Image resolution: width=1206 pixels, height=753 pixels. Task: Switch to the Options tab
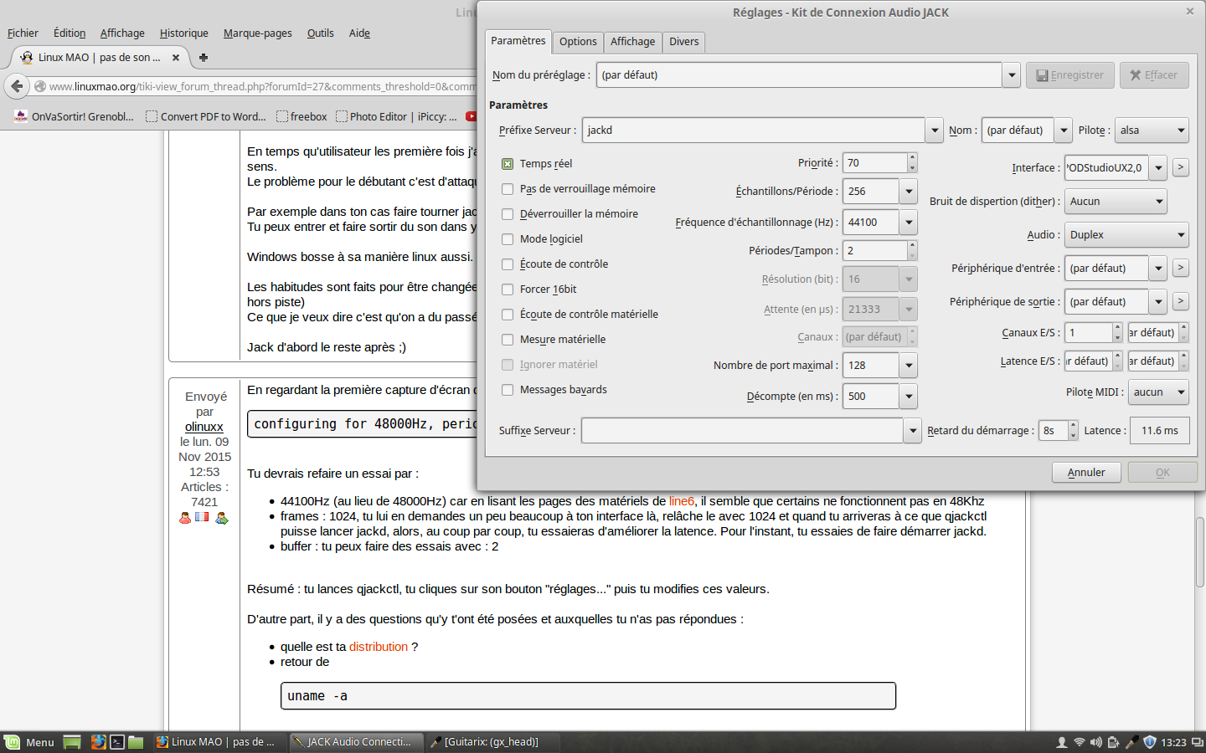578,42
